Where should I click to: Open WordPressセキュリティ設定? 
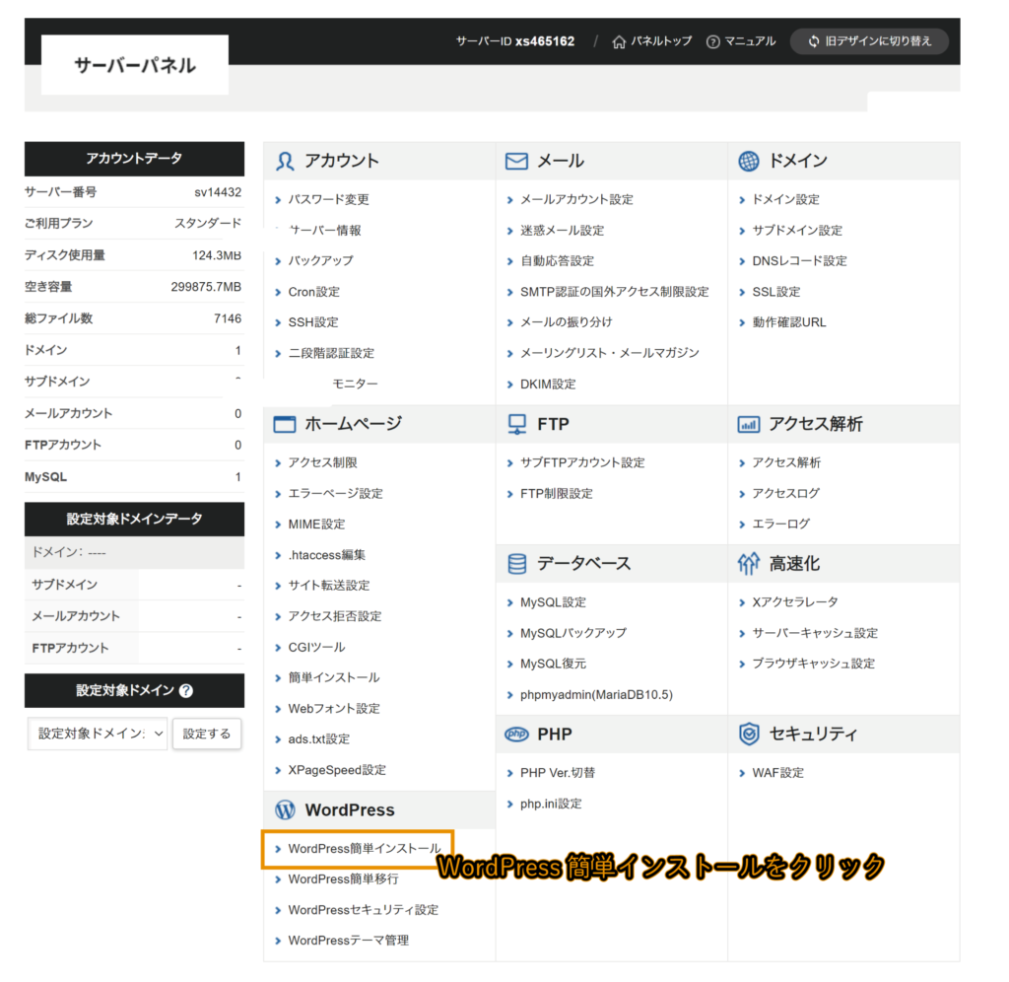[363, 910]
